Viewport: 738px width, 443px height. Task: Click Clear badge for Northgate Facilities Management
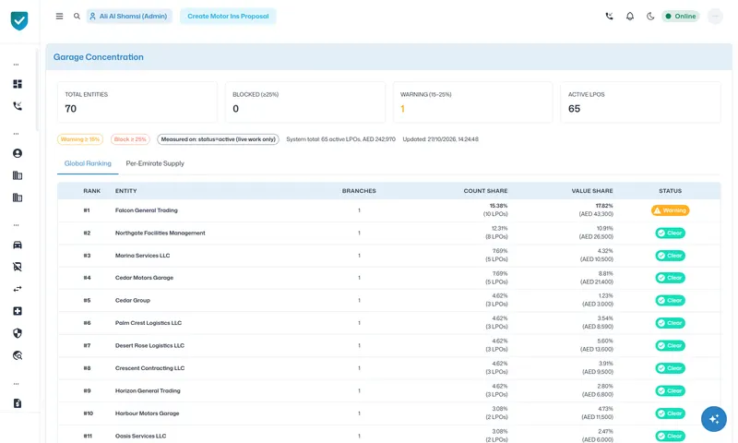[x=671, y=233]
